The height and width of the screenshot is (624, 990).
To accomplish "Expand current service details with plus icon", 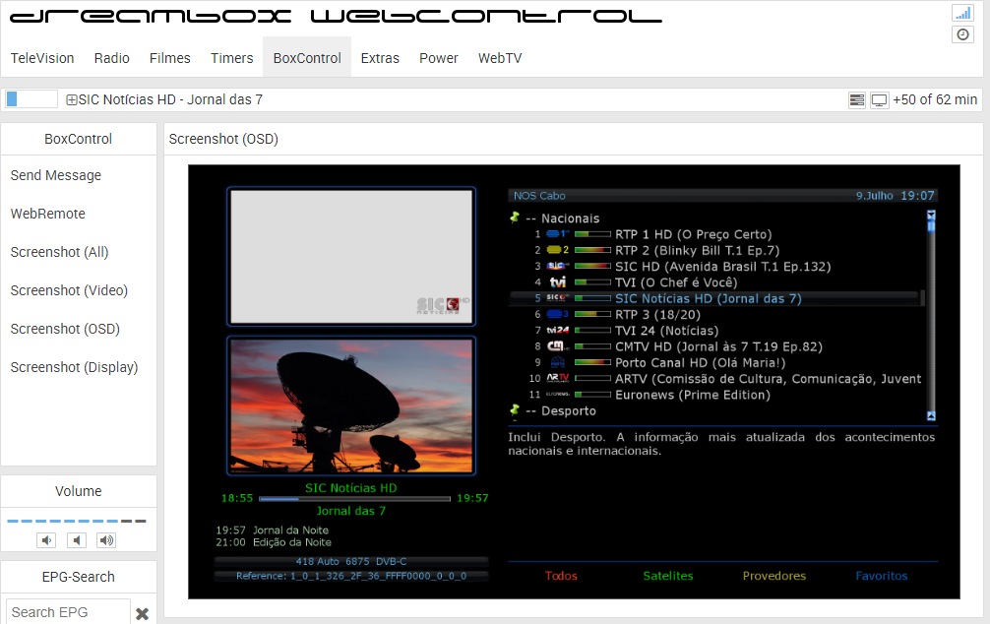I will coord(72,99).
